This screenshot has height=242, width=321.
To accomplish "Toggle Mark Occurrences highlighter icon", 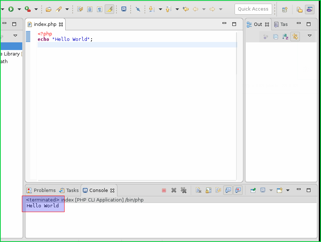I will [x=109, y=9].
